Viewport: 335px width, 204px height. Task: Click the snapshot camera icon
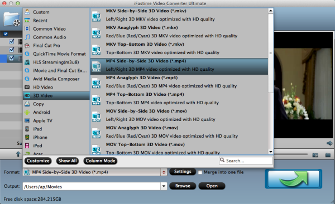coord(315,155)
